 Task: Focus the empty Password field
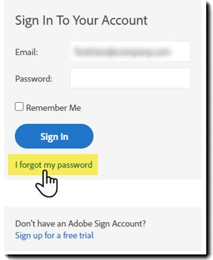[x=130, y=78]
